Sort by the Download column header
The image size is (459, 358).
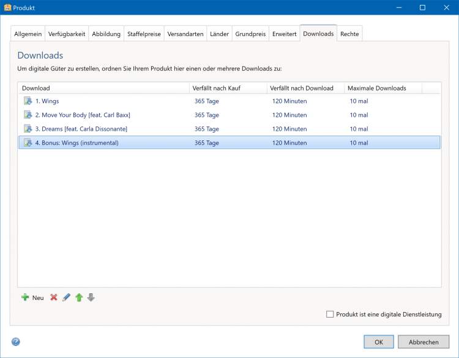tap(104, 88)
